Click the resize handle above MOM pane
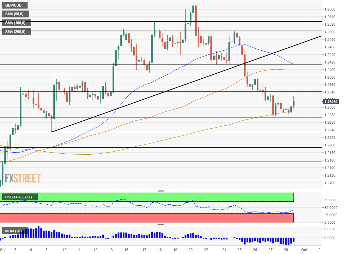 click(x=161, y=224)
